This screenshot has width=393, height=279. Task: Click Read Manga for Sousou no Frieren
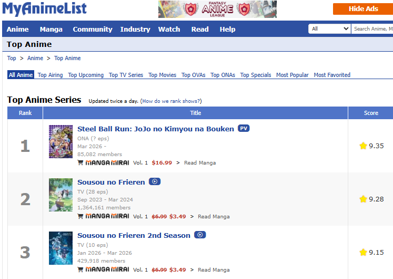click(214, 216)
